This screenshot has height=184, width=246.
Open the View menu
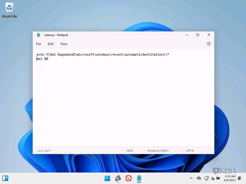click(64, 44)
